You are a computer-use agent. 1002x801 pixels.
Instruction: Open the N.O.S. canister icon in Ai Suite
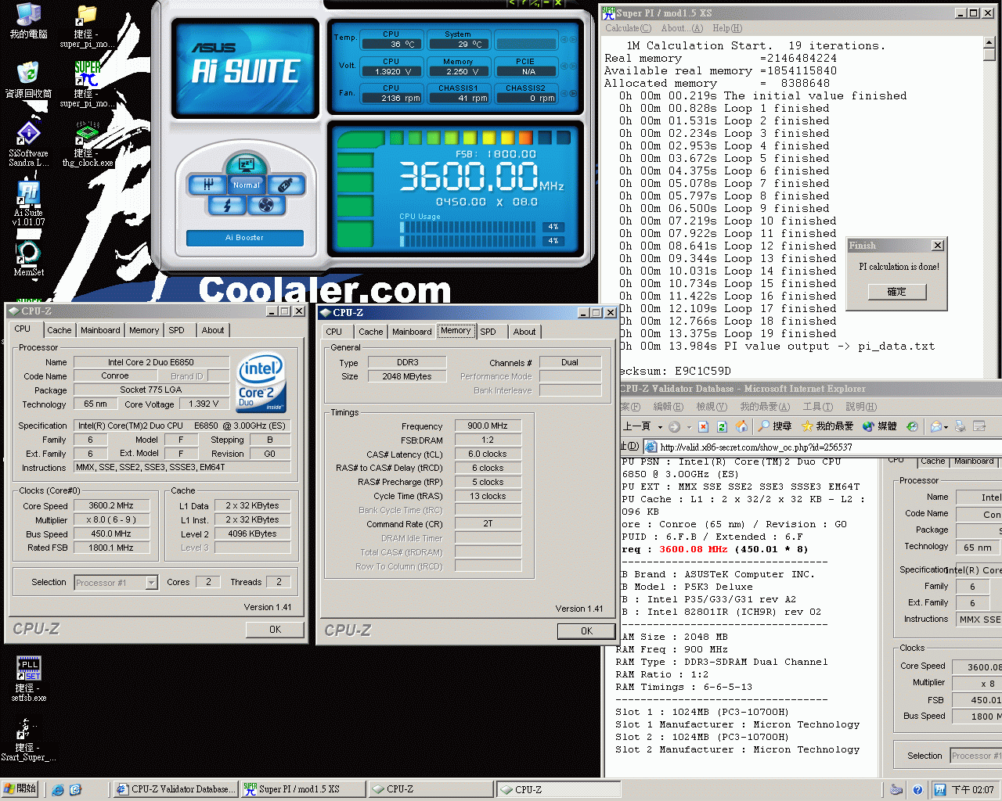coord(286,185)
